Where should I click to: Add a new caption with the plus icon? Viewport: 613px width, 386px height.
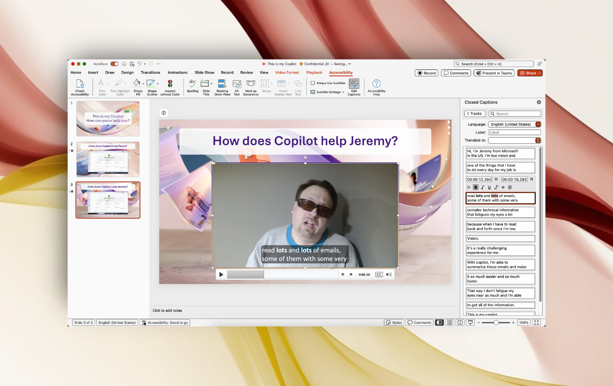pos(503,187)
